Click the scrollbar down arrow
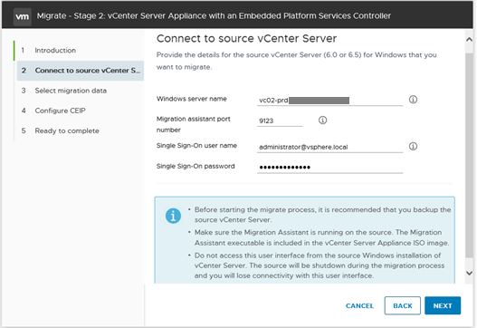 coord(469,273)
